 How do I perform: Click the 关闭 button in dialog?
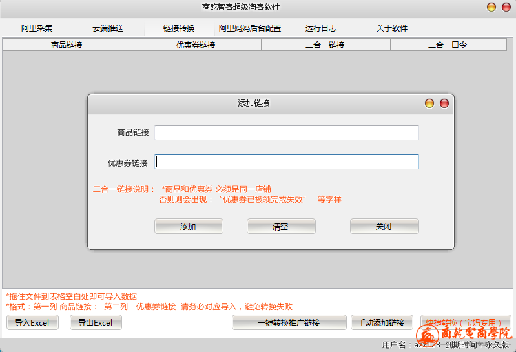coord(384,227)
